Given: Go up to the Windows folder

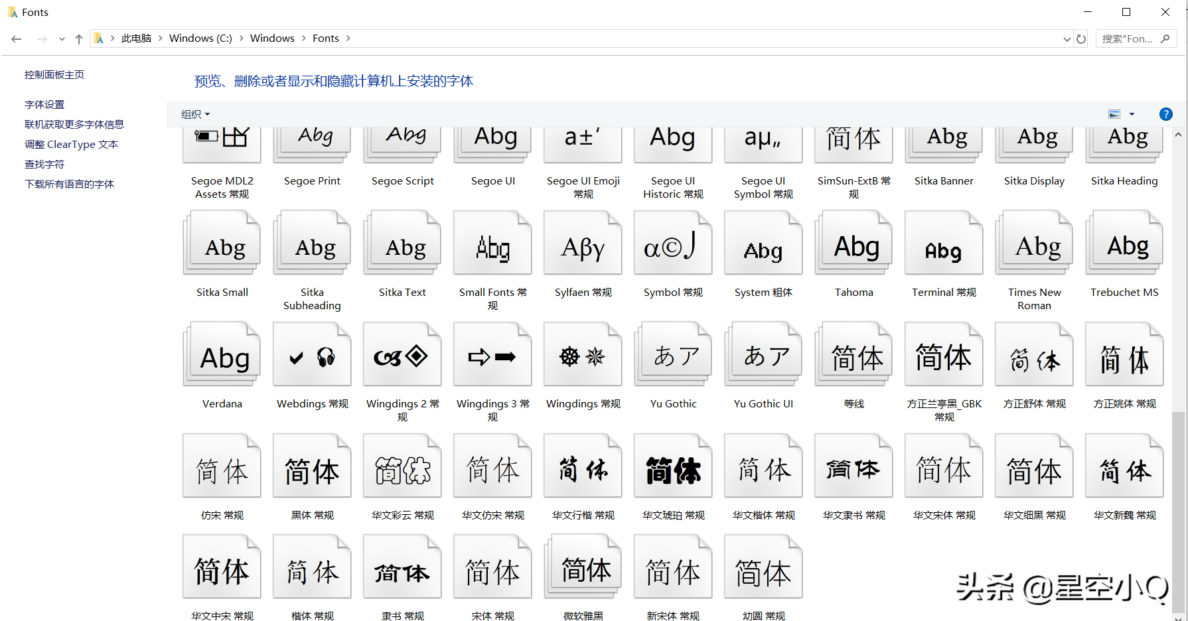Looking at the screenshot, I should [x=79, y=39].
